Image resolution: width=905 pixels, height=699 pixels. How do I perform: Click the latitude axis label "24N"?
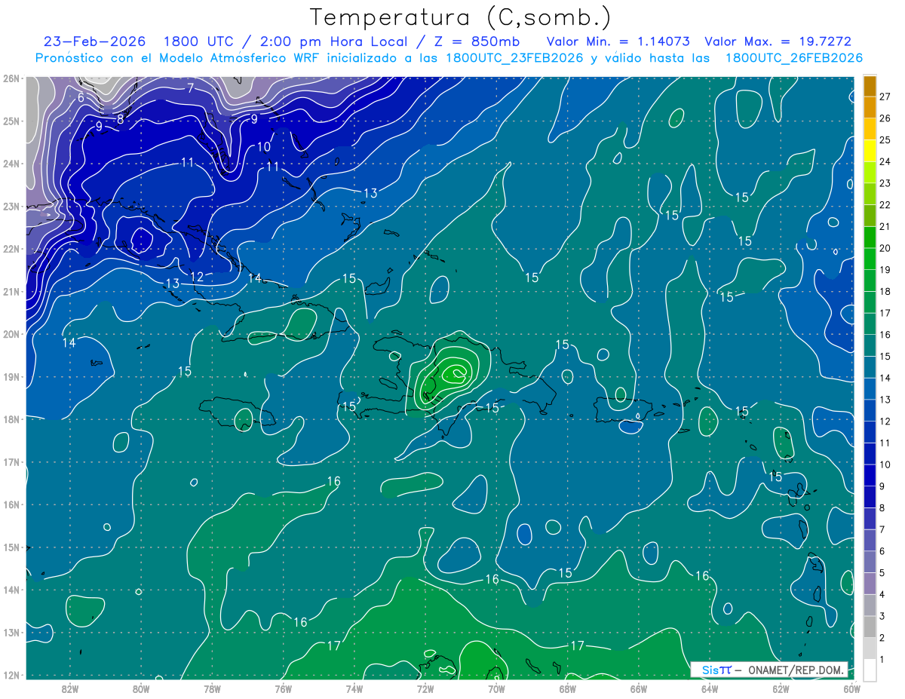11,163
